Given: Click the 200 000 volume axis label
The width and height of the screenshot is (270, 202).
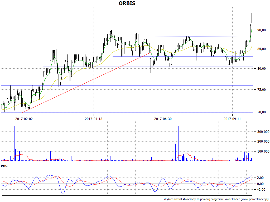Looking at the screenshot, I should (263, 142).
